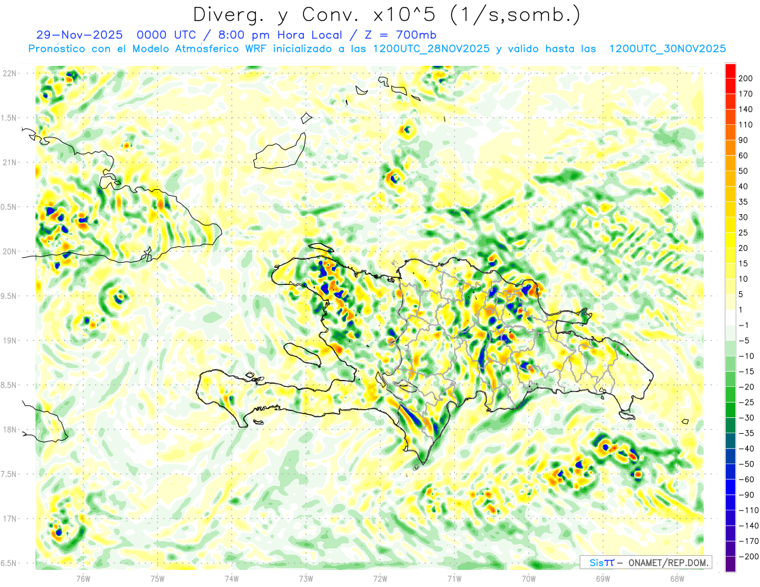This screenshot has height=587, width=760.
Task: Click the '50' color bar value
Action: pos(745,171)
